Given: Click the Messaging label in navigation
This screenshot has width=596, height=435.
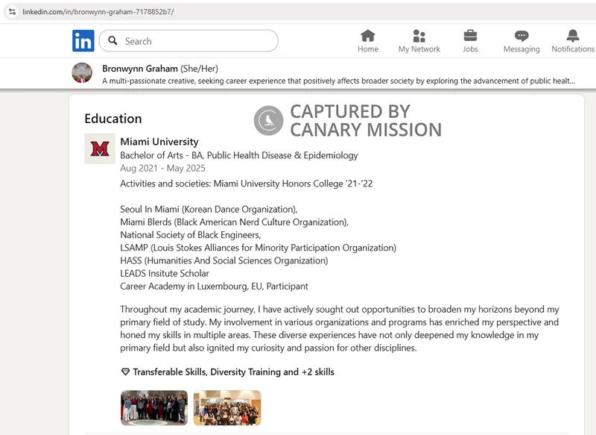Looking at the screenshot, I should pos(521,49).
